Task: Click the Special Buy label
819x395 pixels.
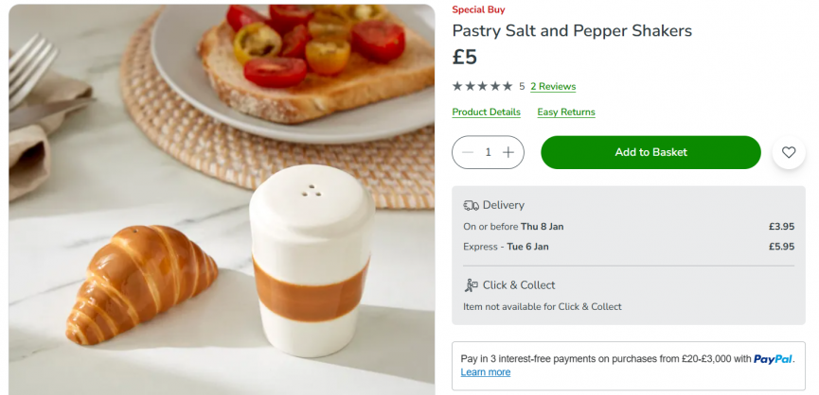Action: click(478, 9)
